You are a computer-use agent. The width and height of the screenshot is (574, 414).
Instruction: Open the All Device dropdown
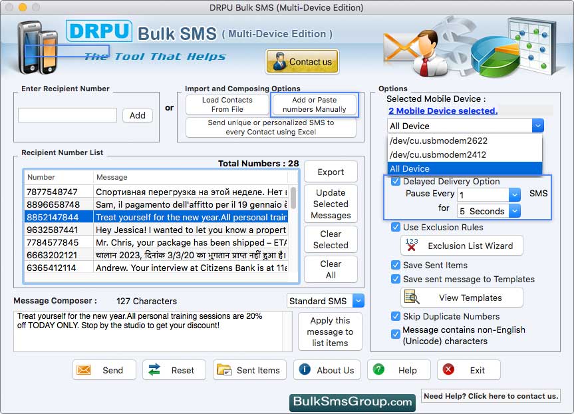click(466, 126)
